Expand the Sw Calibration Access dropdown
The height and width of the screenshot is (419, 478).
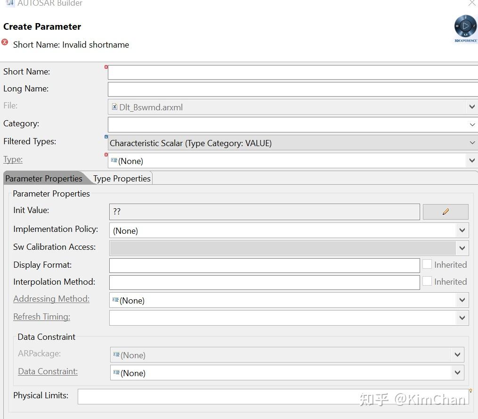point(462,248)
